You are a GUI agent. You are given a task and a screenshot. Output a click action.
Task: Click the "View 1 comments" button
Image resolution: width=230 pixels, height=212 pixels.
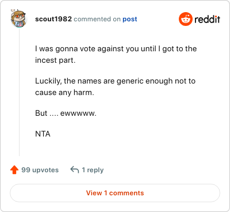115,193
